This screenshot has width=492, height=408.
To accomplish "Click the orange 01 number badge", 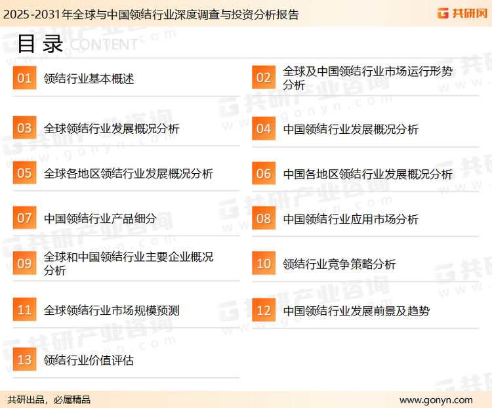I will point(24,79).
